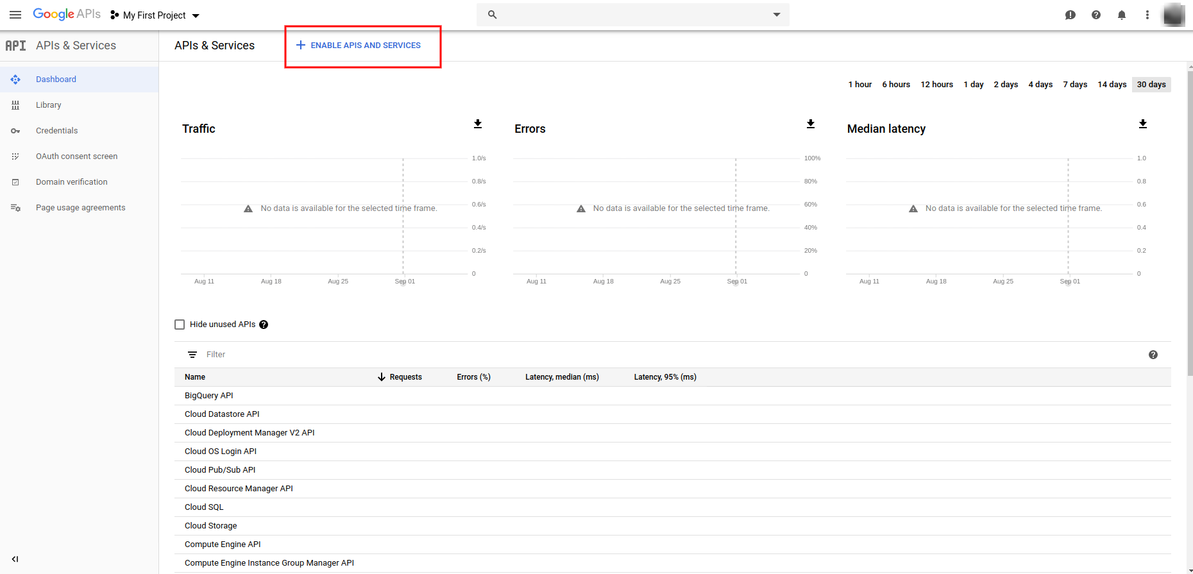Open Library in the sidebar

tap(79, 105)
